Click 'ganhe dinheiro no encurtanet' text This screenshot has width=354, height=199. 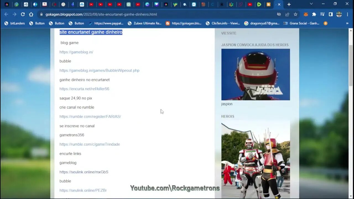tap(85, 80)
